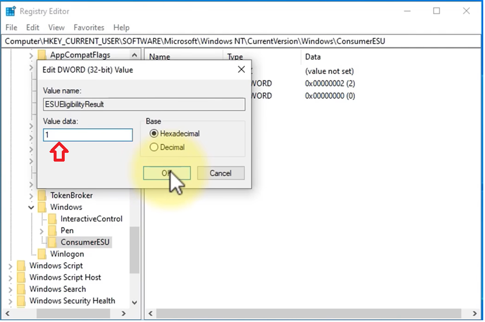Viewport: 485px width, 322px height.
Task: Click the Pen folder icon
Action: (x=52, y=230)
